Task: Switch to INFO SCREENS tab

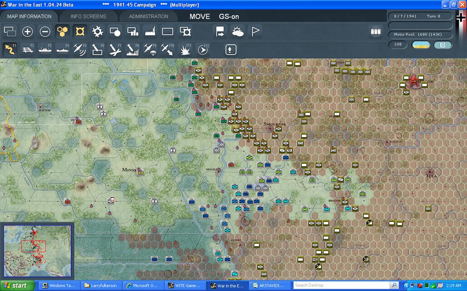Action: coord(88,16)
